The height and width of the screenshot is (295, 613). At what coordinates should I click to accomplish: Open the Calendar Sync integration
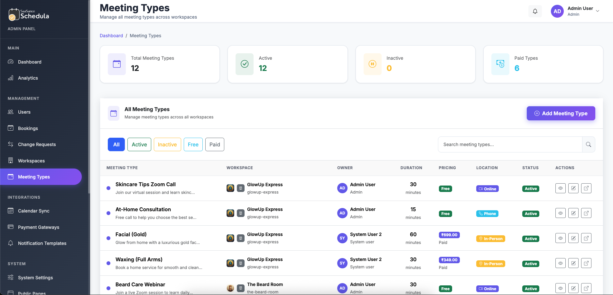coord(11,211)
